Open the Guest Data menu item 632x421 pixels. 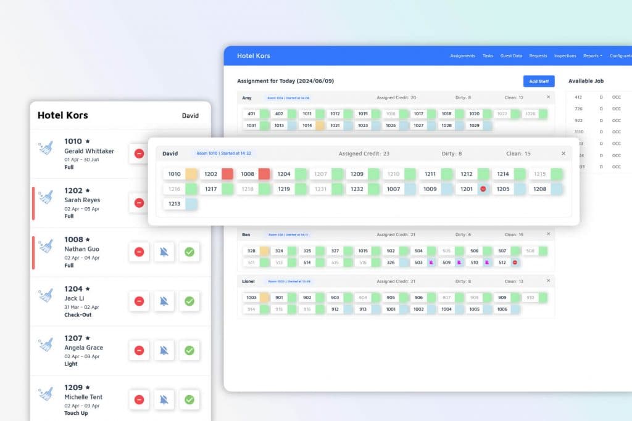tap(510, 56)
